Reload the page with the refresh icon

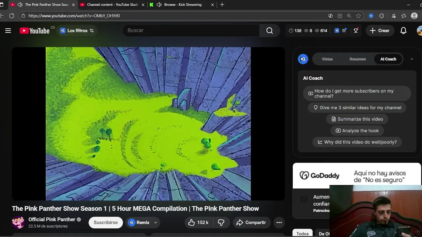pos(12,15)
